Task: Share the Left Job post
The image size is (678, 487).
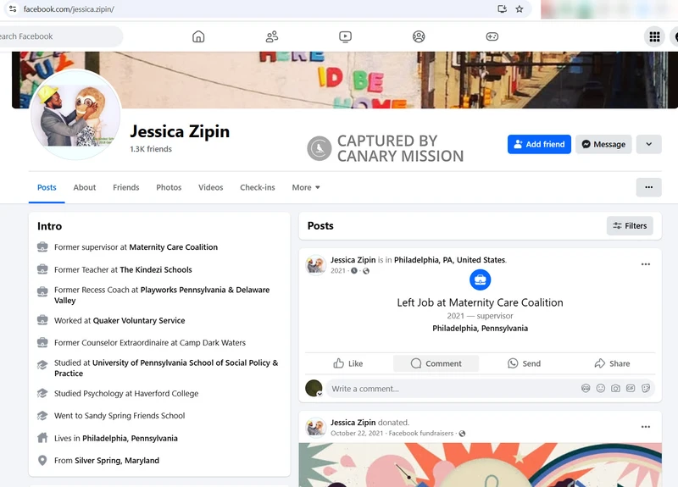Action: tap(612, 363)
